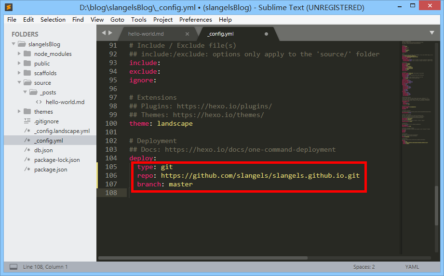The image size is (444, 276).
Task: Click the .gitignore file icon
Action: click(27, 121)
